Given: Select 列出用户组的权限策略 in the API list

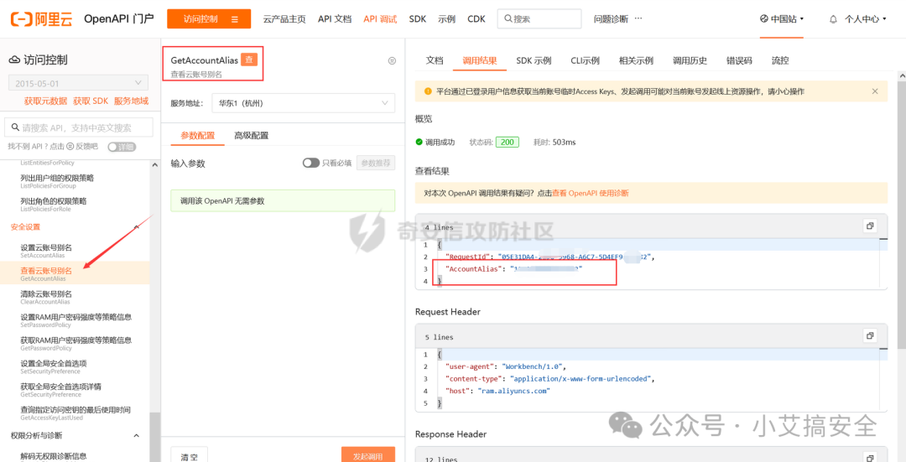Looking at the screenshot, I should tap(75, 181).
